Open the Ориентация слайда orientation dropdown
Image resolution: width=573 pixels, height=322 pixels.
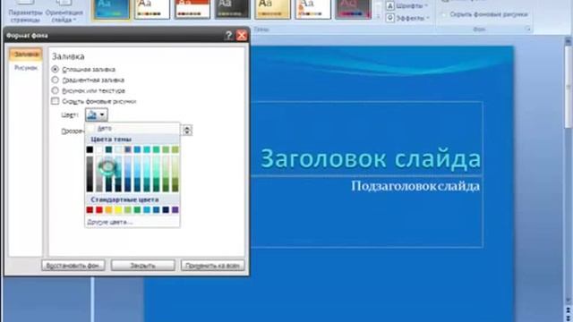(x=64, y=13)
